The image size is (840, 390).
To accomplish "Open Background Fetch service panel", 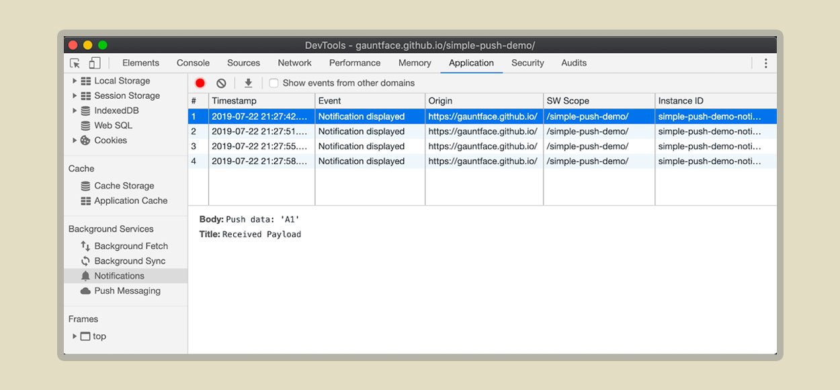I will [131, 246].
